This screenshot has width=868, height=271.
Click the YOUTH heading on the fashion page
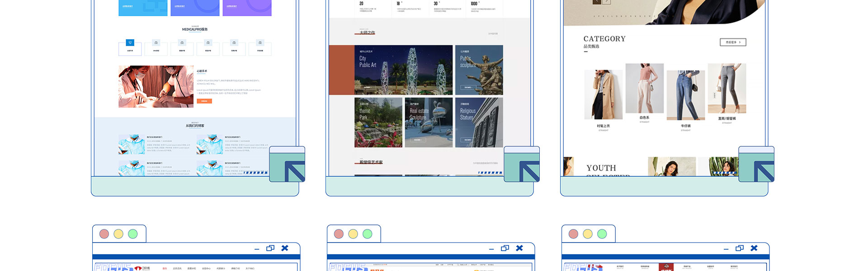[601, 168]
